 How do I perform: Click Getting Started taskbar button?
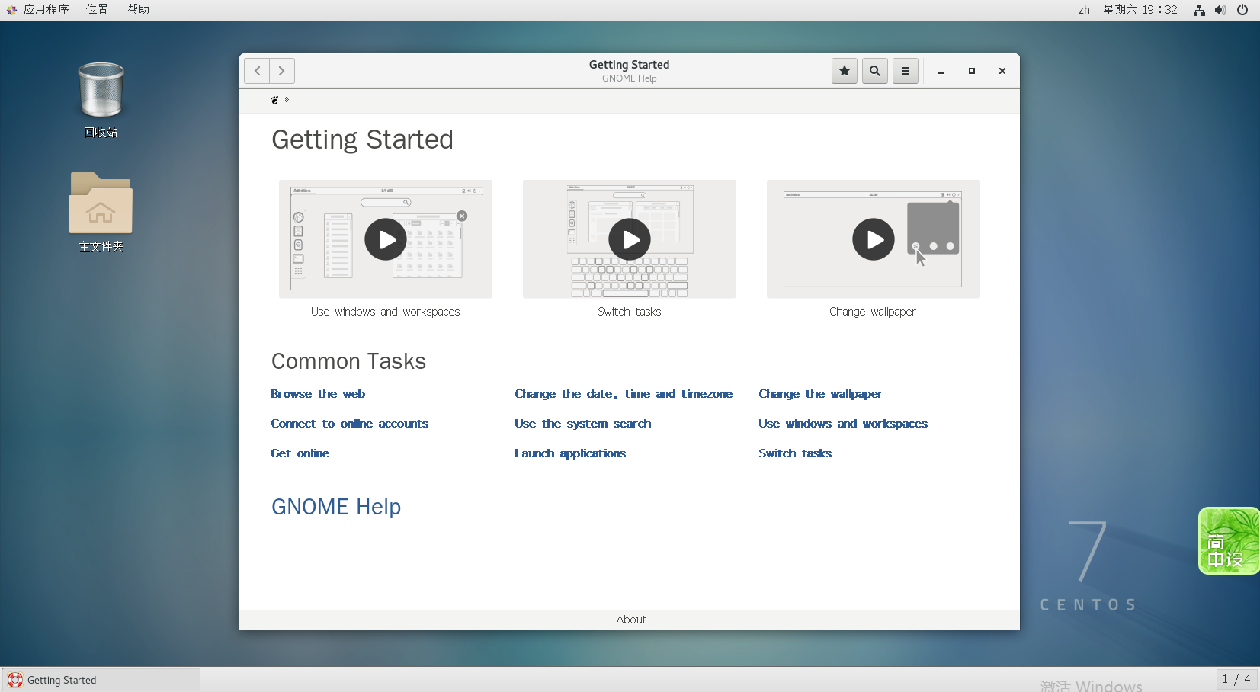pyautogui.click(x=101, y=680)
